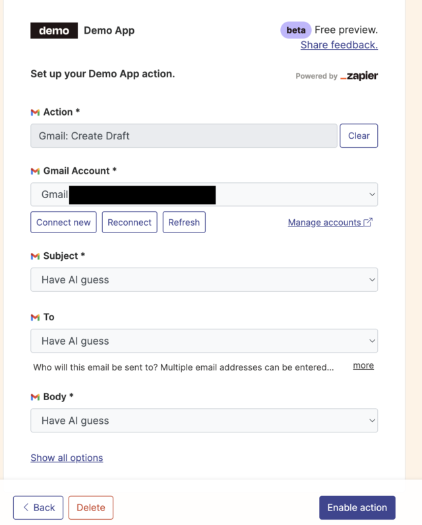Click the Connect new button
This screenshot has height=525, width=422.
pyautogui.click(x=63, y=223)
